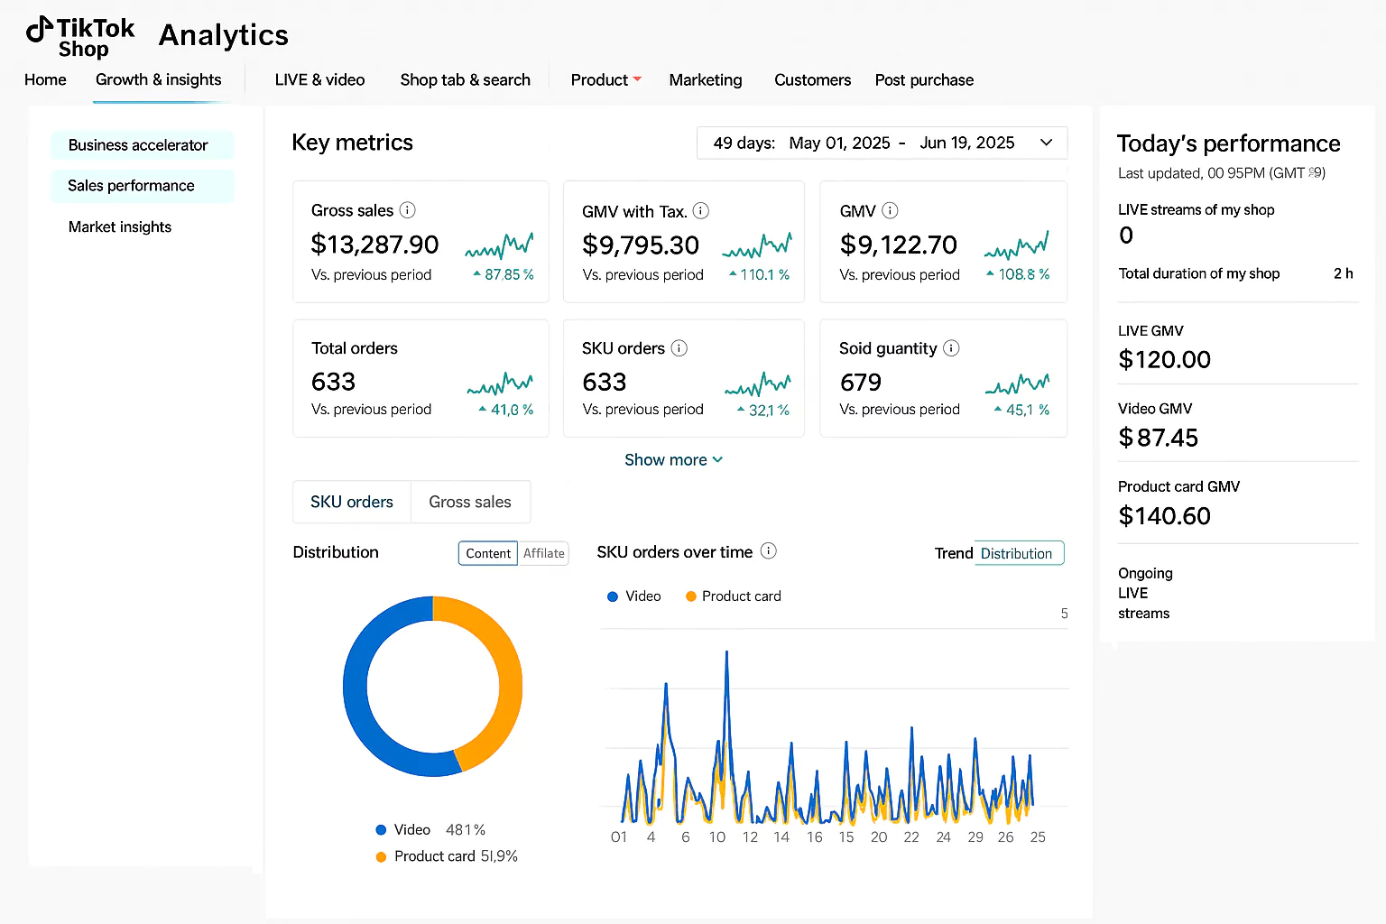Open the Product menu dropdown
The height and width of the screenshot is (924, 1386).
click(606, 79)
